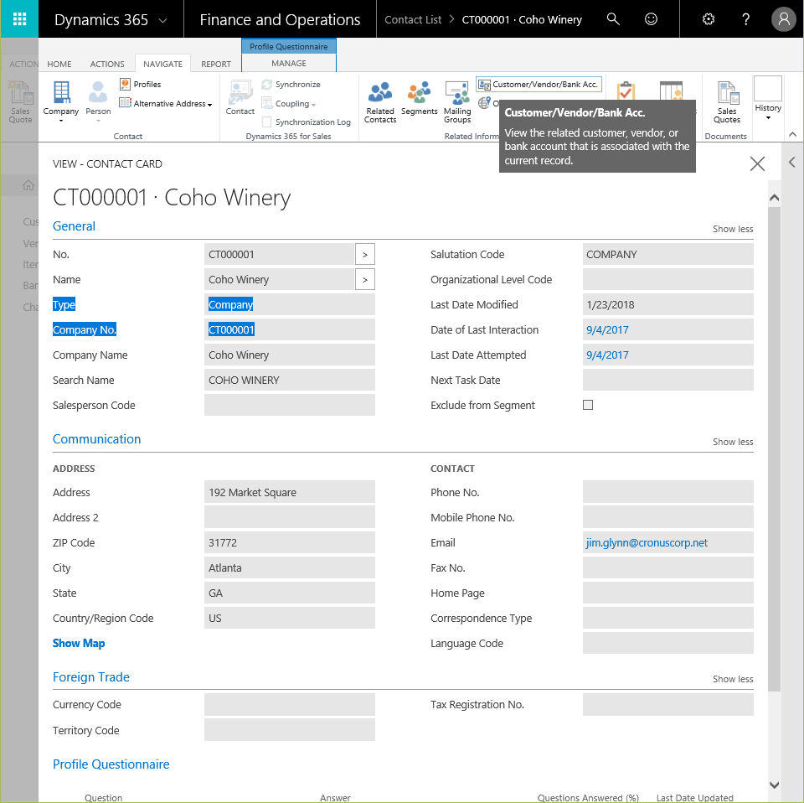Click the Communication section heading
This screenshot has height=803, width=804.
pyautogui.click(x=96, y=439)
